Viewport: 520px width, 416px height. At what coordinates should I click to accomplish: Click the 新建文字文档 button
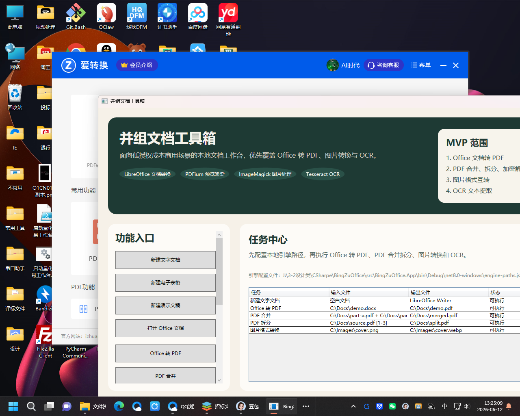165,260
